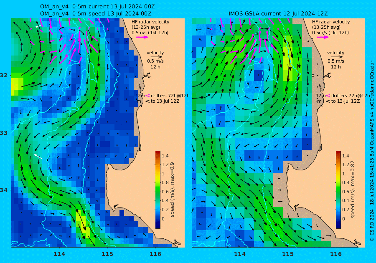Click 'to 13 Jul 12Z' text on right map
376x263 pixels.
pos(346,101)
